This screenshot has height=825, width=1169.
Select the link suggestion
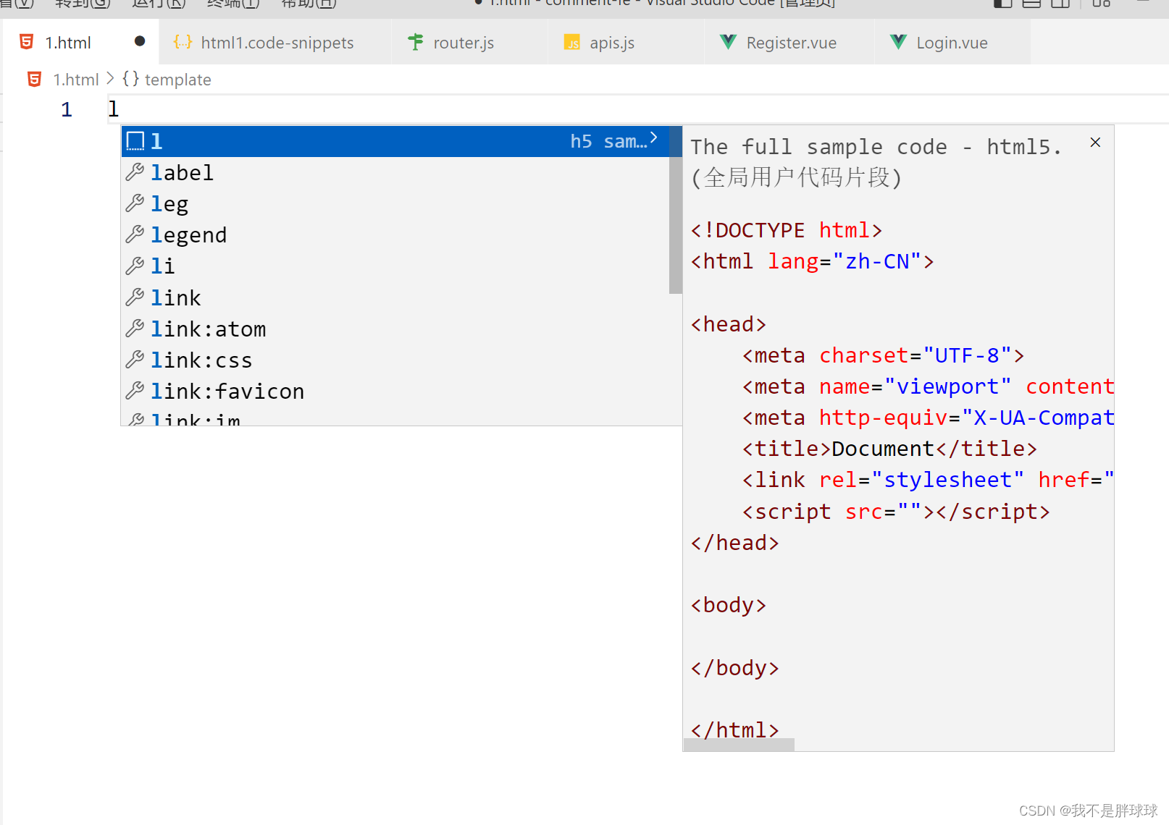(395, 298)
